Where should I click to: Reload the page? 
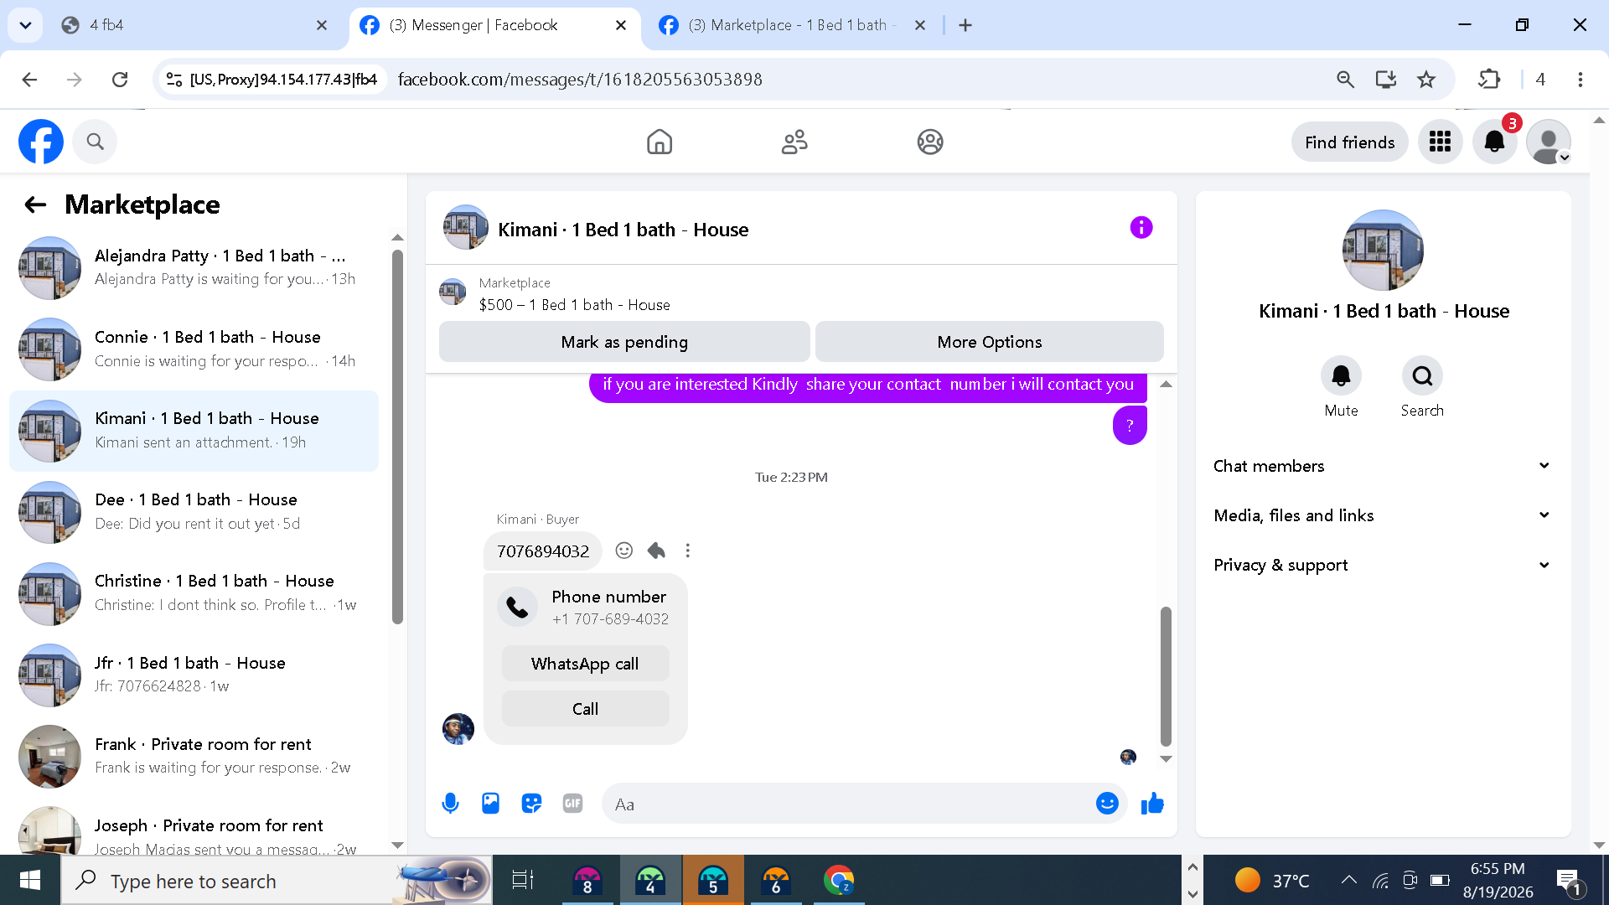point(120,79)
